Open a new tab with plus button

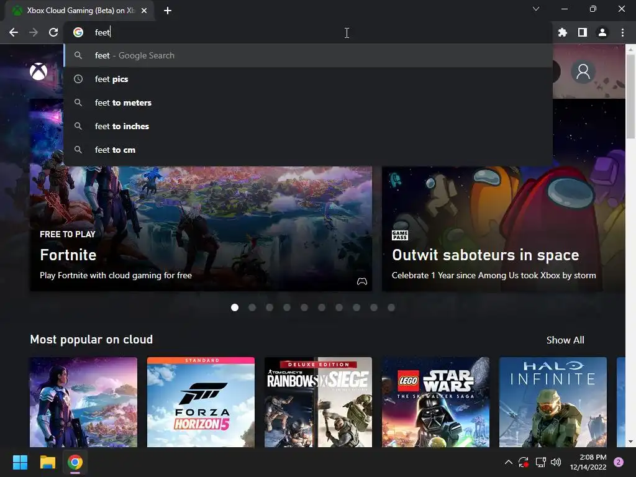point(168,11)
